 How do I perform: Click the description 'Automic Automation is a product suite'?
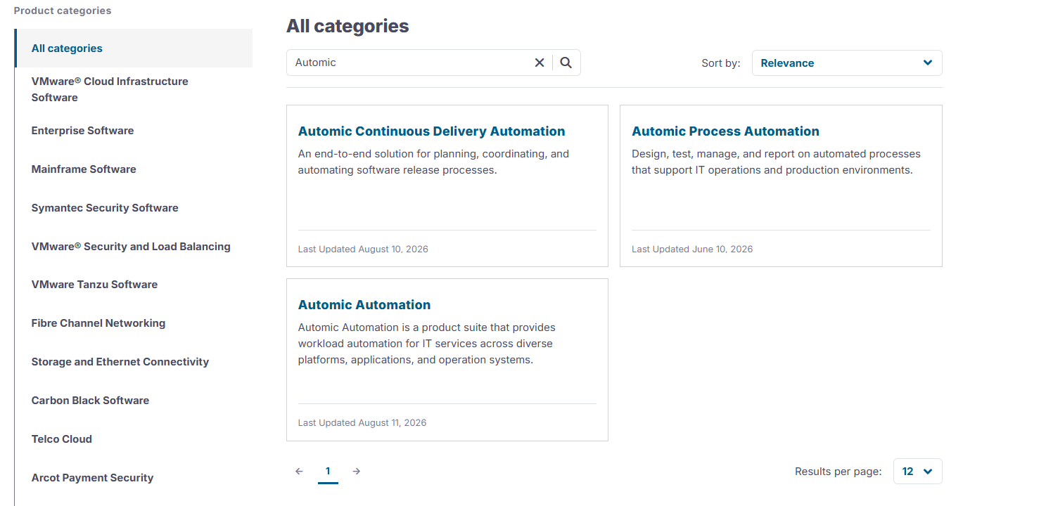[x=427, y=344]
